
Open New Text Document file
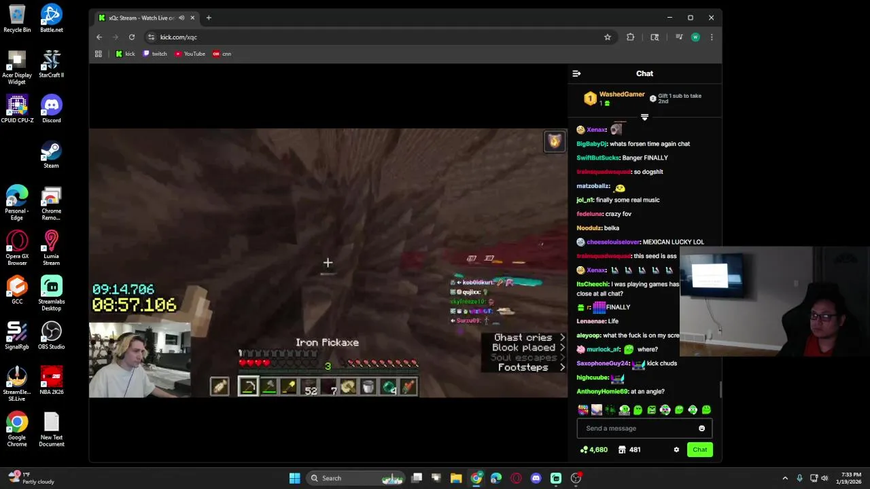tap(52, 430)
